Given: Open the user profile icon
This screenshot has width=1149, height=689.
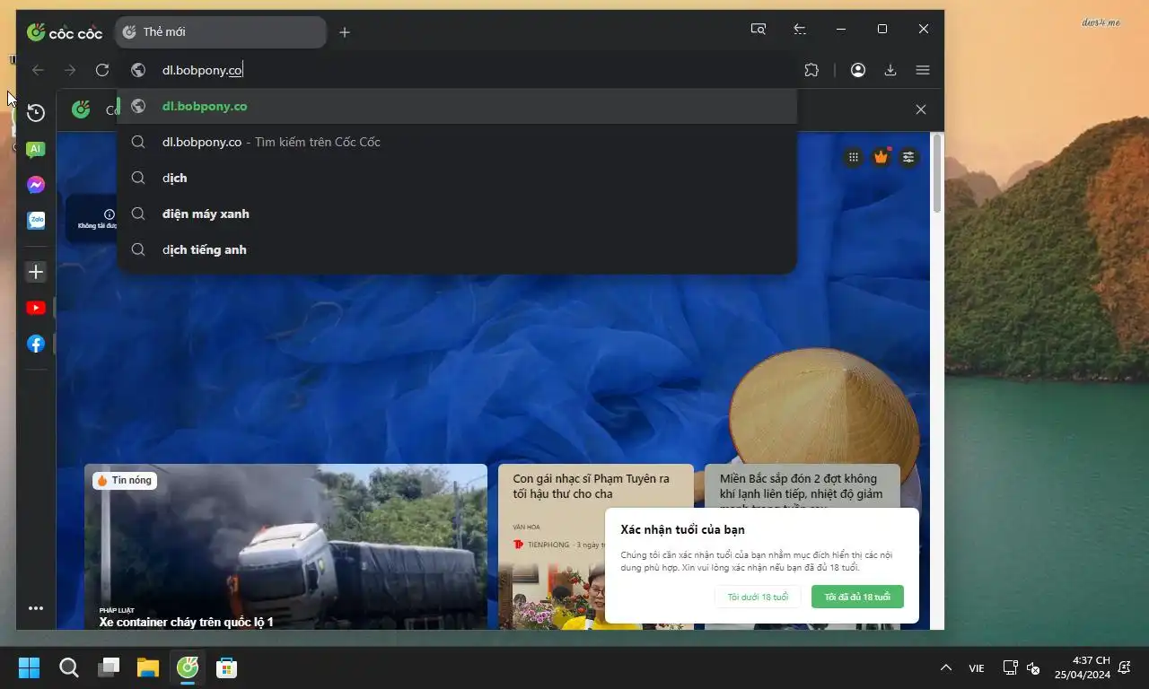Looking at the screenshot, I should pyautogui.click(x=858, y=70).
